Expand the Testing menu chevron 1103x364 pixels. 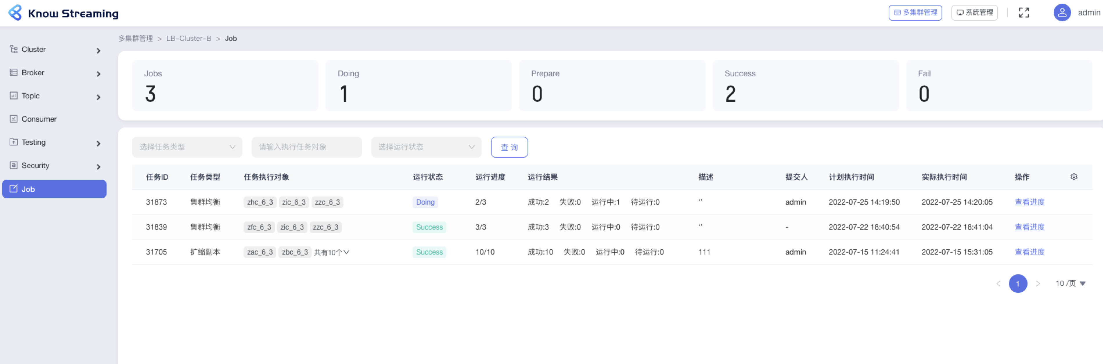click(x=98, y=143)
